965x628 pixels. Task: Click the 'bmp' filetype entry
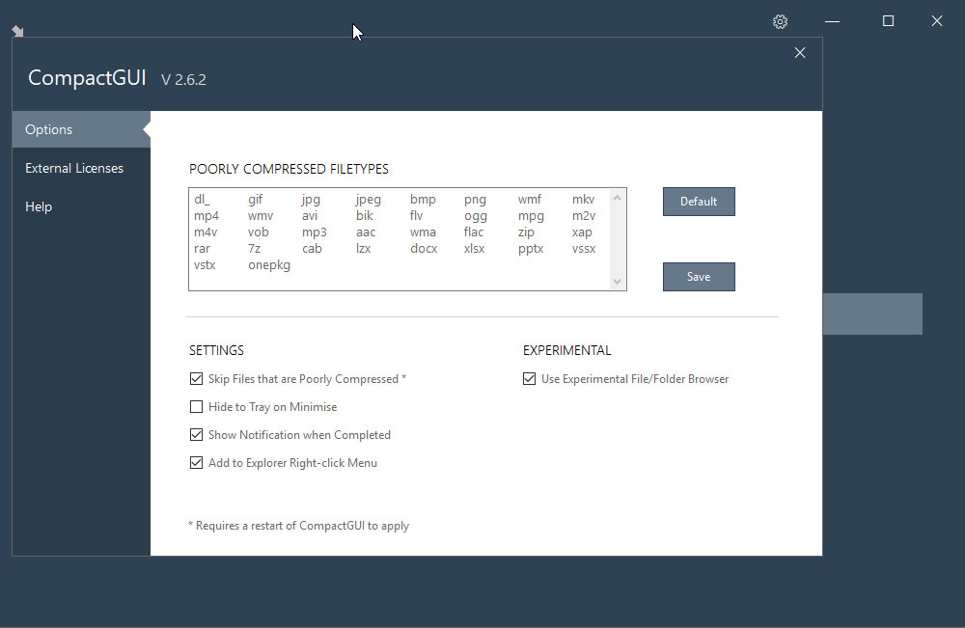coord(423,200)
